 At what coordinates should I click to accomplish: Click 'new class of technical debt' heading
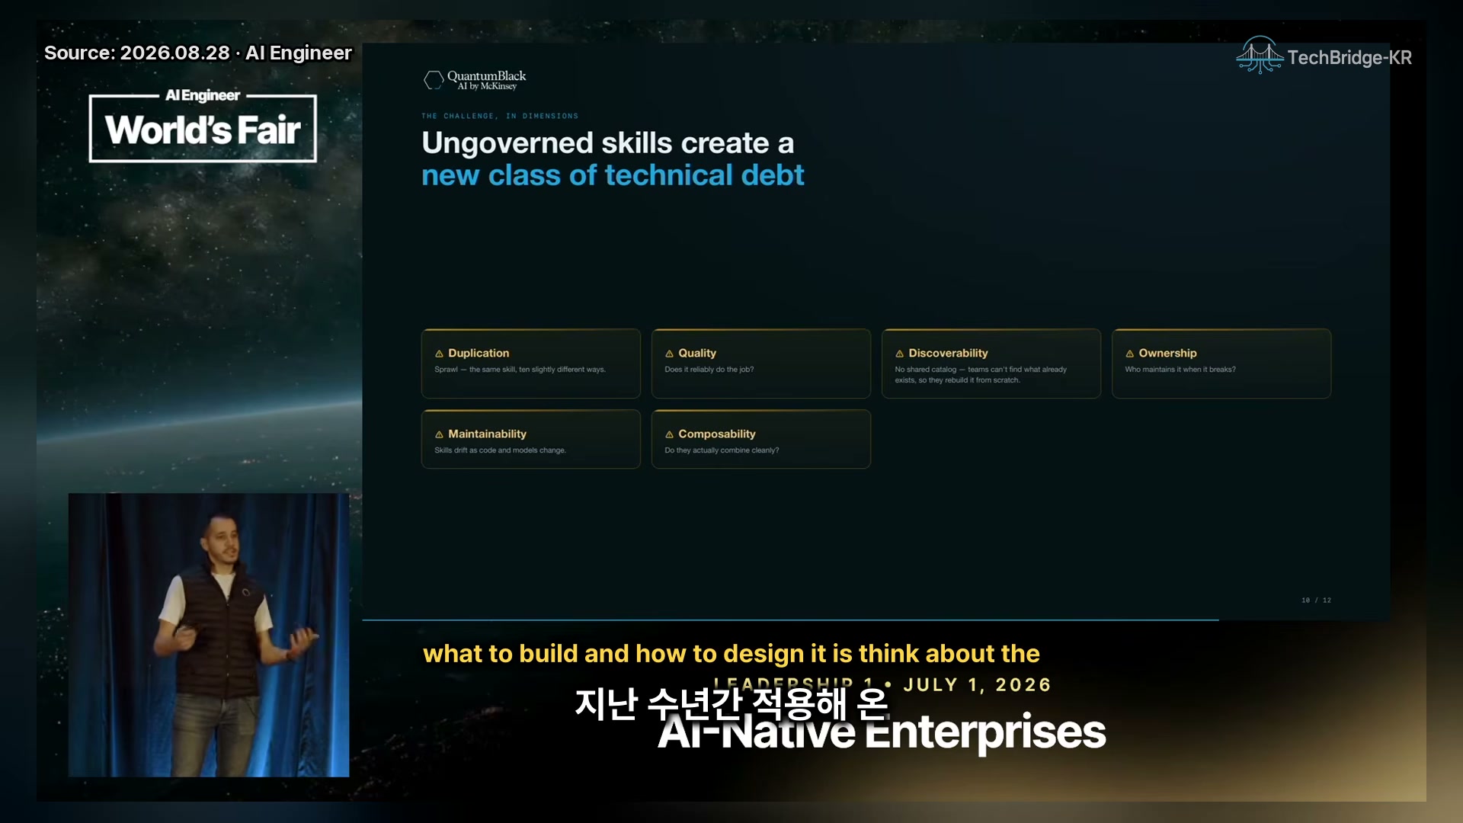[613, 175]
